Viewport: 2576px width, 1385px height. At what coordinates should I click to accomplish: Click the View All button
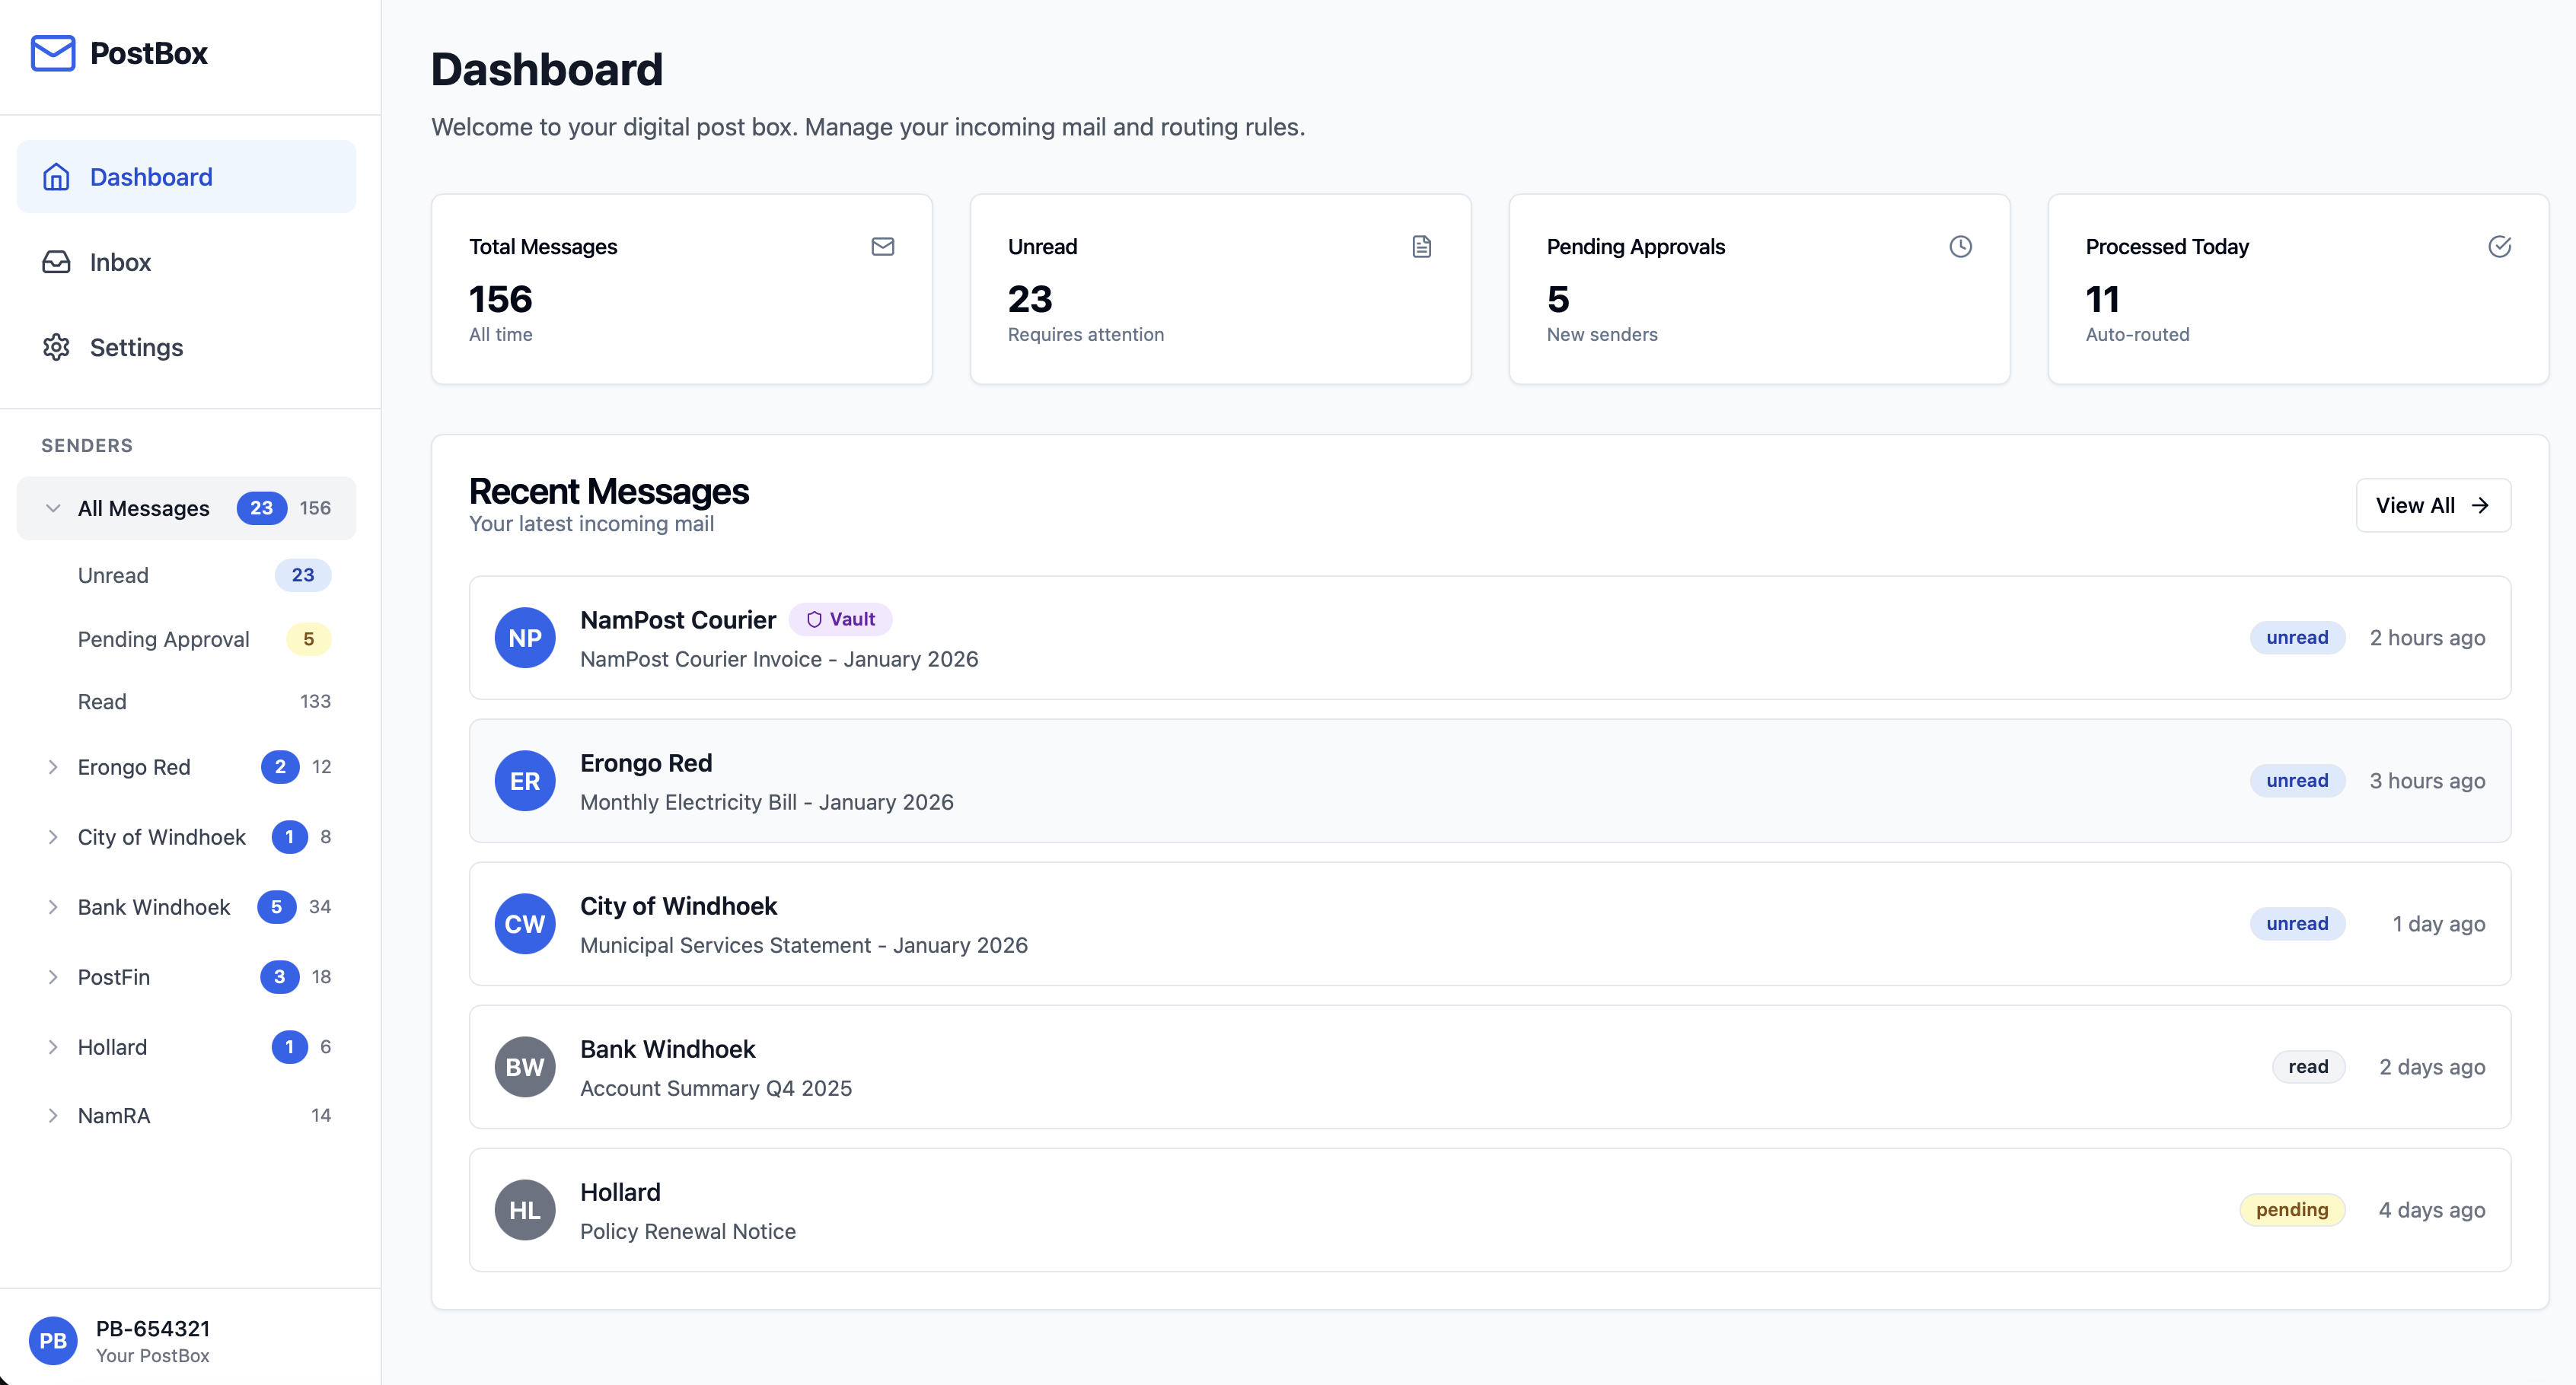[2433, 505]
